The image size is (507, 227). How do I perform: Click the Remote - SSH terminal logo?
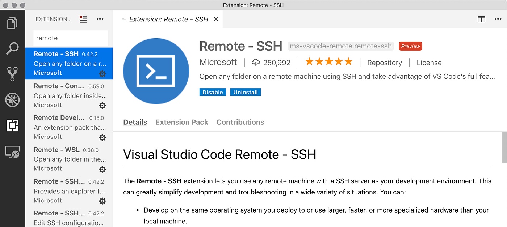click(156, 71)
